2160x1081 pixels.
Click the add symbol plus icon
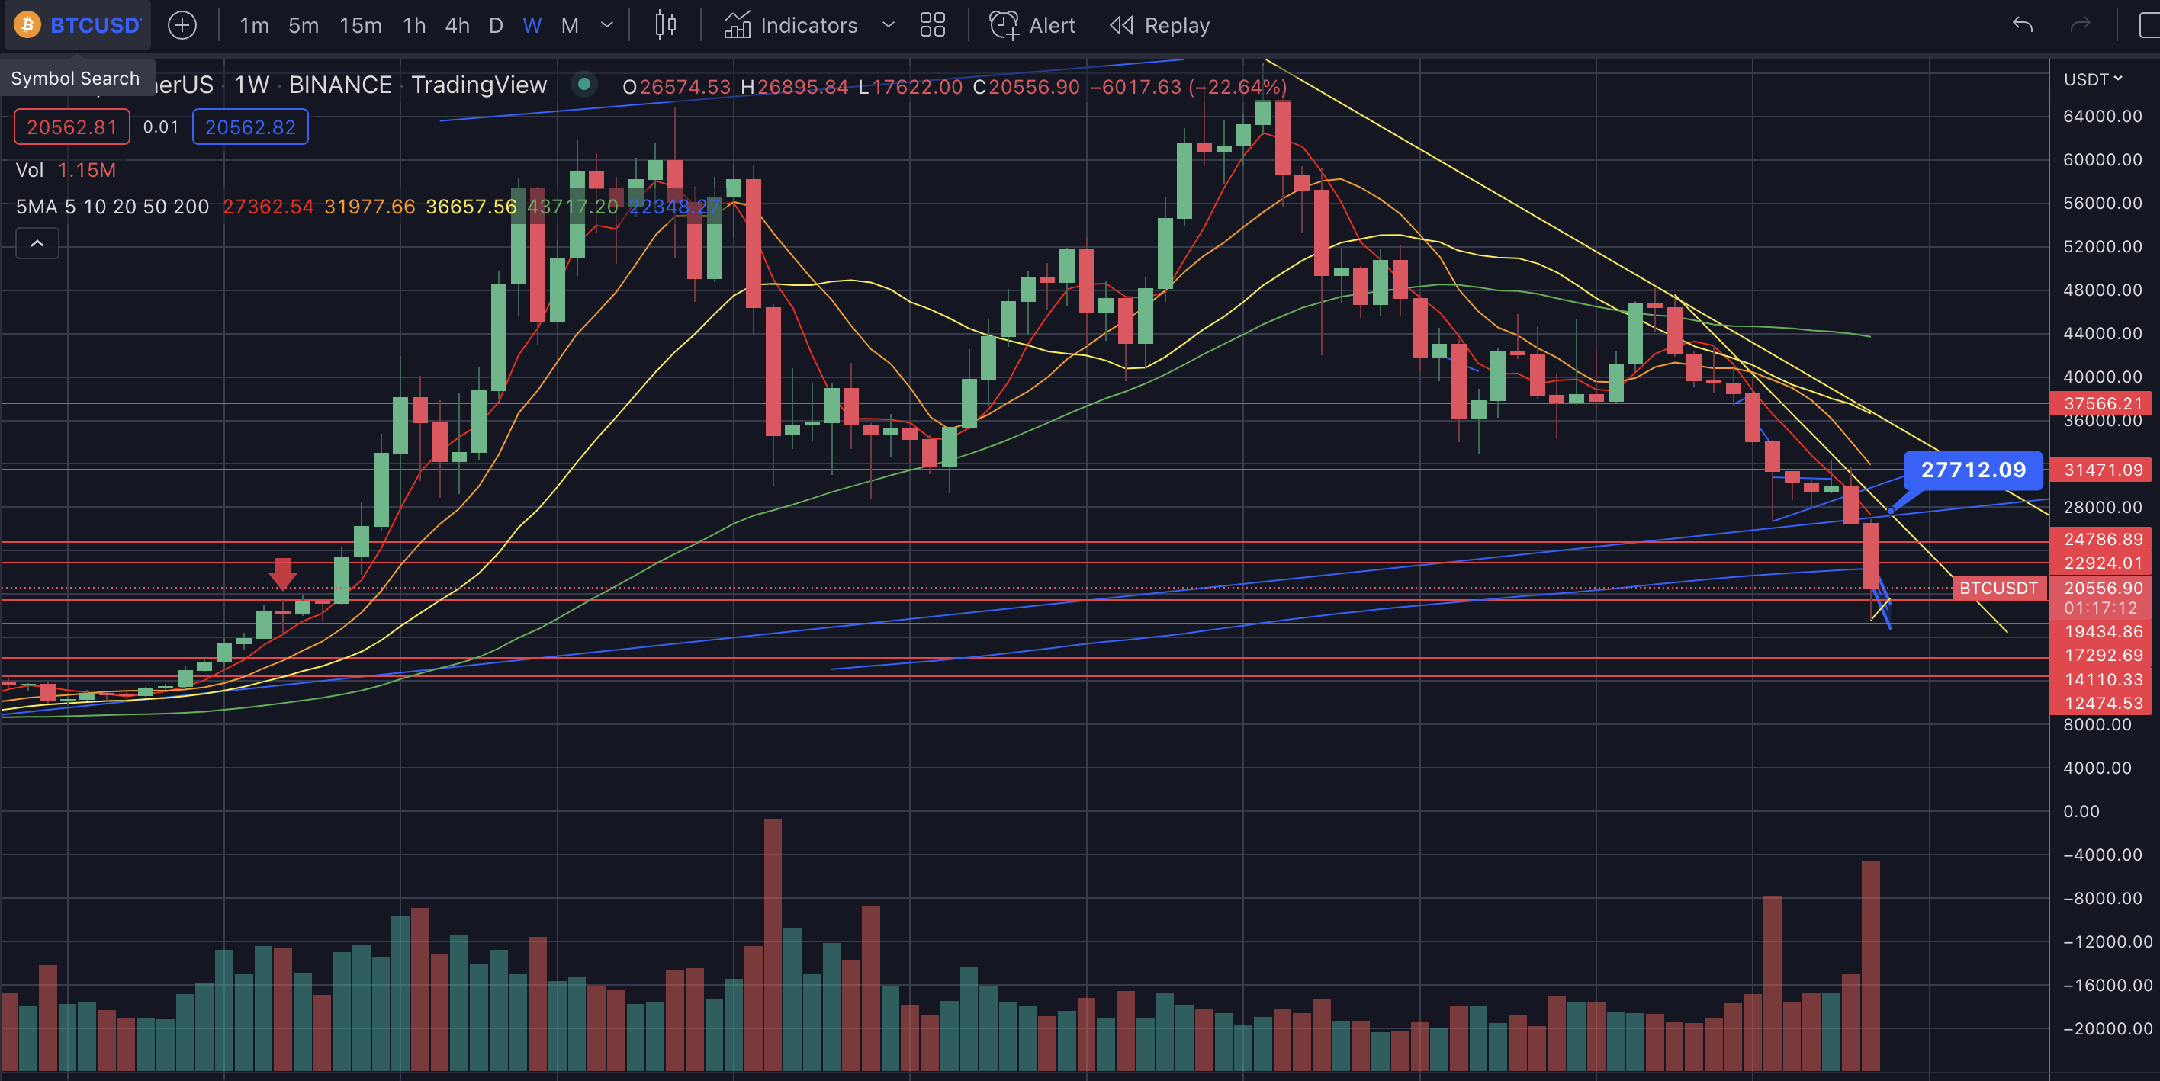pyautogui.click(x=182, y=25)
